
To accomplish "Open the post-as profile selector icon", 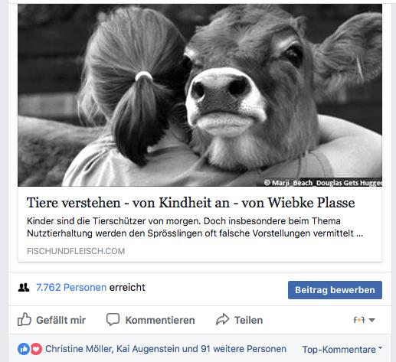I will tap(359, 320).
